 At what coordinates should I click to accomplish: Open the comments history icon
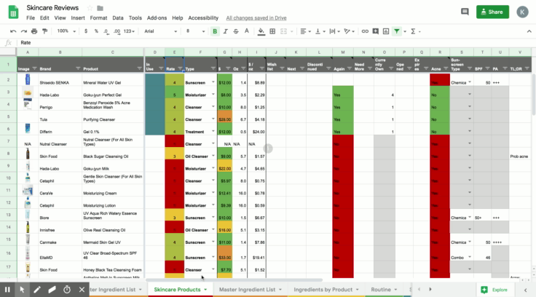coord(465,12)
